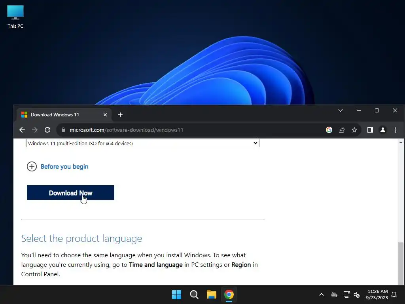Close the Download Windows 11 tab
405x304 pixels.
(105, 115)
